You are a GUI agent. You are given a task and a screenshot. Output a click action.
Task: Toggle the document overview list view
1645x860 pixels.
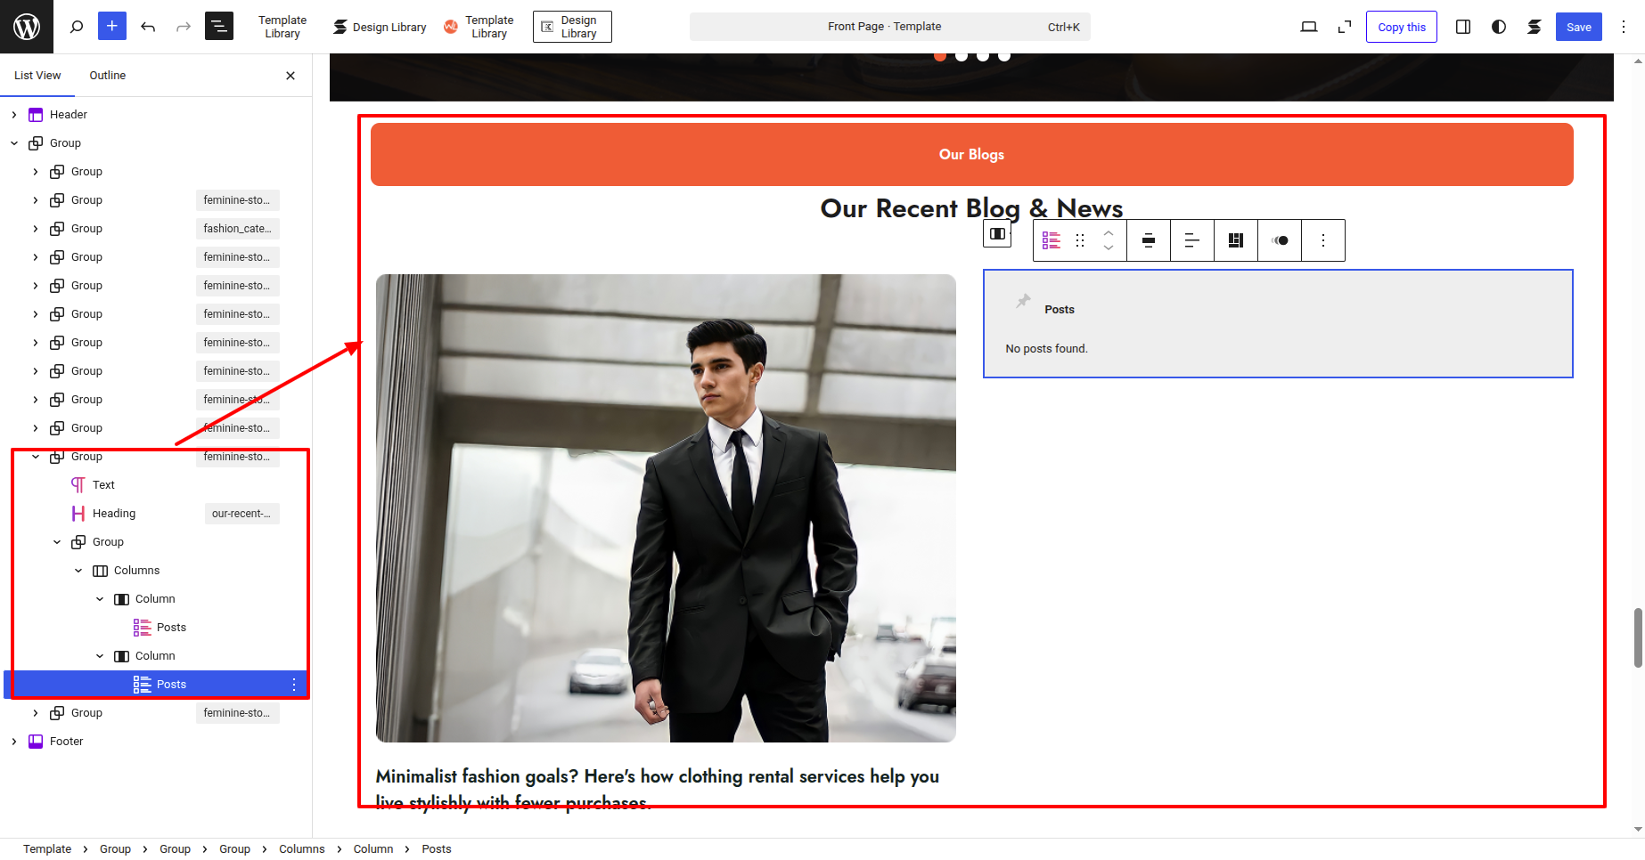coord(219,27)
